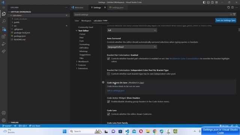Open the Explorer view in activity bar
This screenshot has width=240, height=135.
click(x=4, y=14)
